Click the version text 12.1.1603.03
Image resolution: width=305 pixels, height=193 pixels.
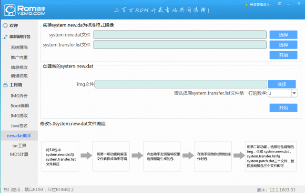pos(283,190)
